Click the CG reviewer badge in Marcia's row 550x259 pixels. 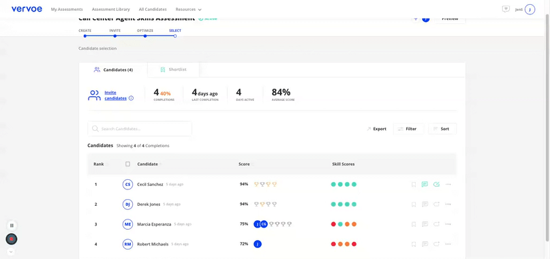pos(264,224)
